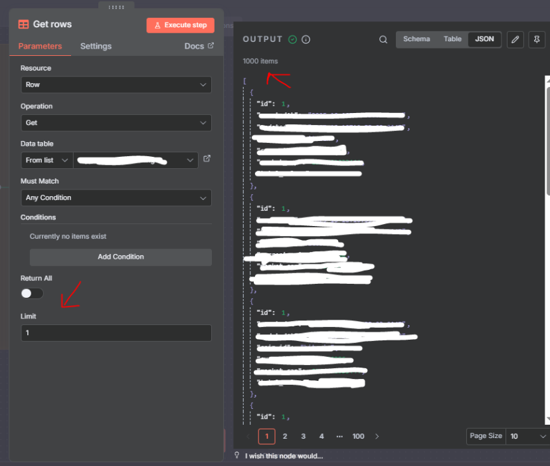Click the I wish this node would link
The image size is (550, 466).
click(x=284, y=456)
